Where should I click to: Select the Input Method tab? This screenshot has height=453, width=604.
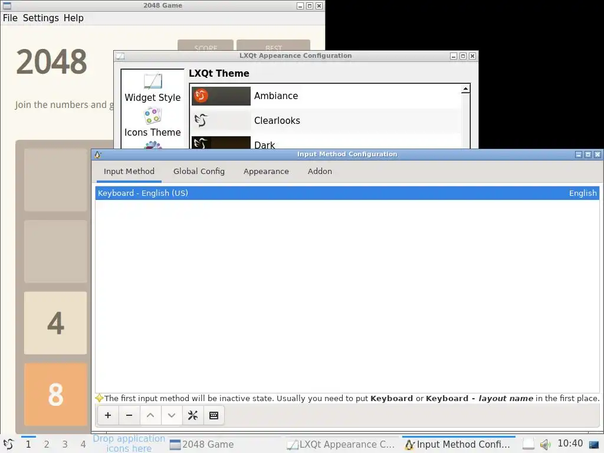129,172
